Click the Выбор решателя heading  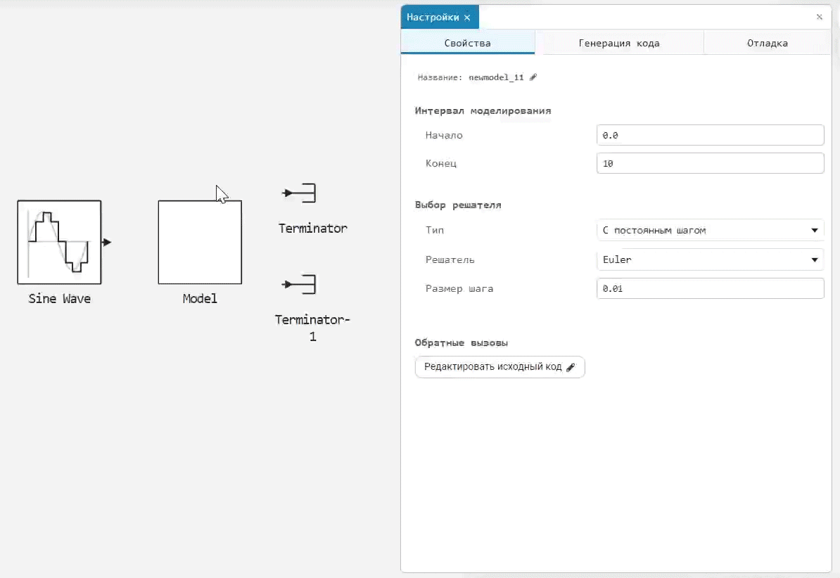click(x=458, y=205)
